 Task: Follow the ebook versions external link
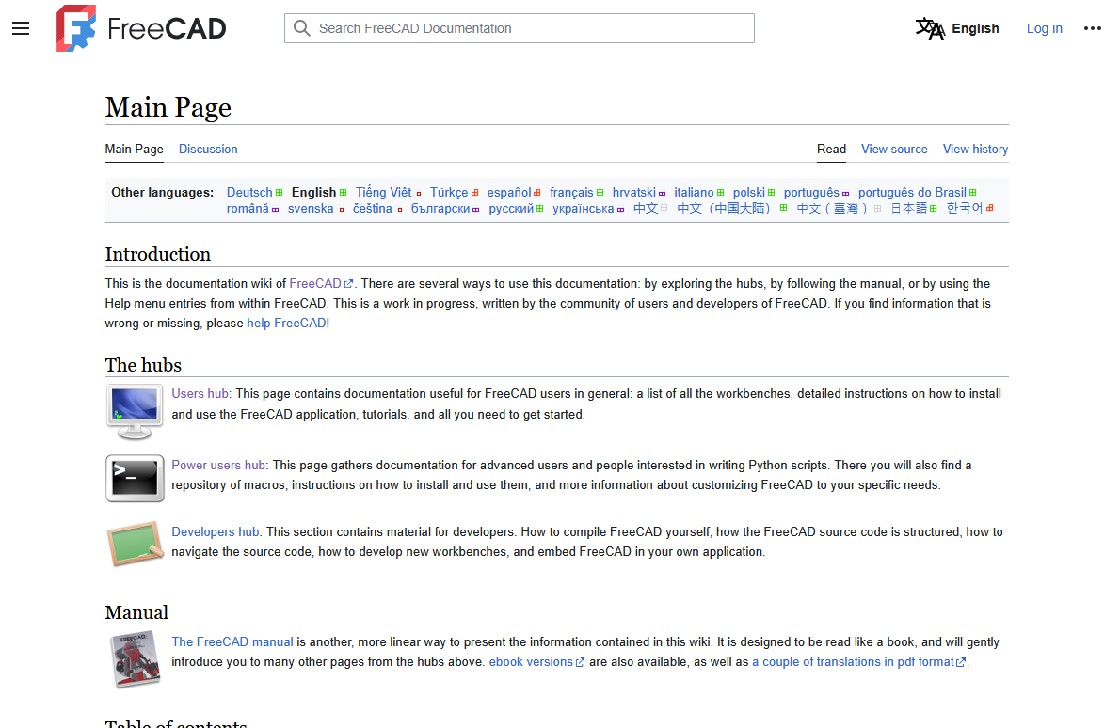pyautogui.click(x=531, y=662)
